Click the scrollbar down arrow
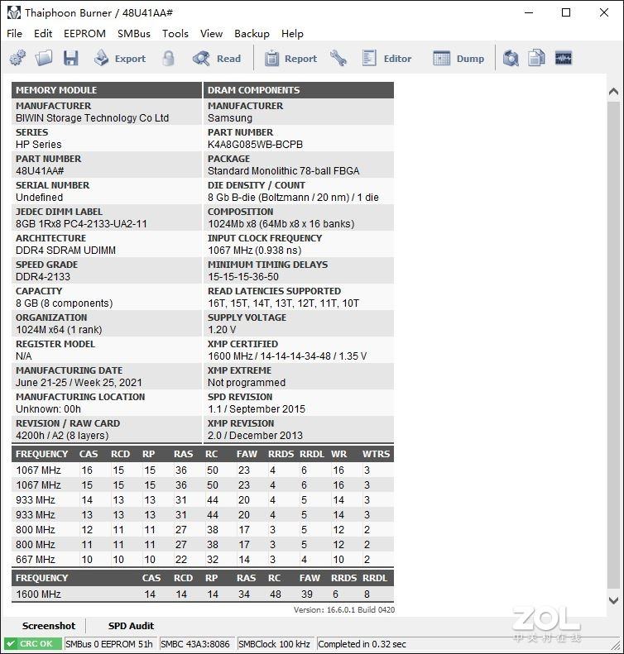 click(613, 600)
